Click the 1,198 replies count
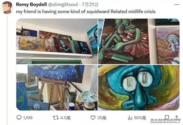Image resolution: width=183 pixels, height=125 pixels. click(x=28, y=118)
